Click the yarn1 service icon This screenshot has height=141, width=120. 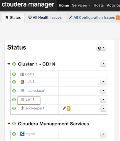tap(22, 99)
